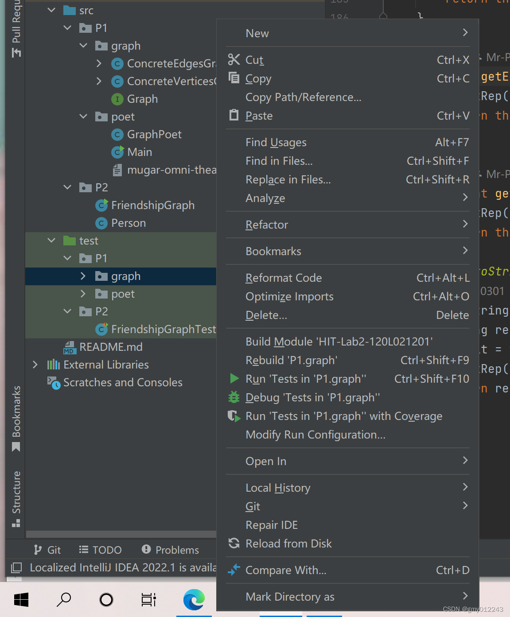Choose Find in Files...
Viewport: 510px width, 617px height.
coord(347,161)
